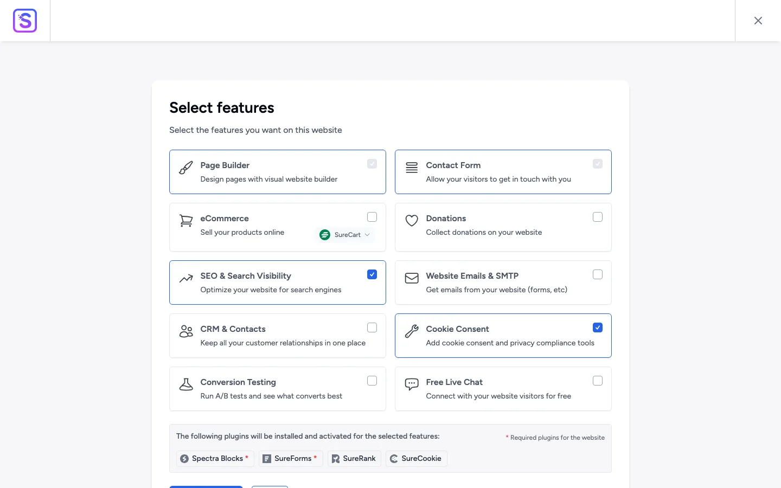The image size is (781, 488).
Task: Click the Free Live Chat title
Action: 454,382
